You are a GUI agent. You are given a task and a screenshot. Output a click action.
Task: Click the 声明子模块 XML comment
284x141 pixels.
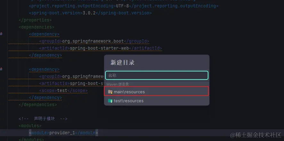pyautogui.click(x=43, y=119)
